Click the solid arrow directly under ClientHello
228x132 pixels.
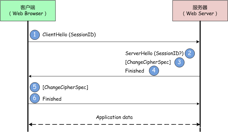tap(114, 42)
